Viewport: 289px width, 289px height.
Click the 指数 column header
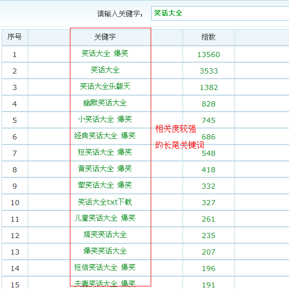click(x=208, y=37)
